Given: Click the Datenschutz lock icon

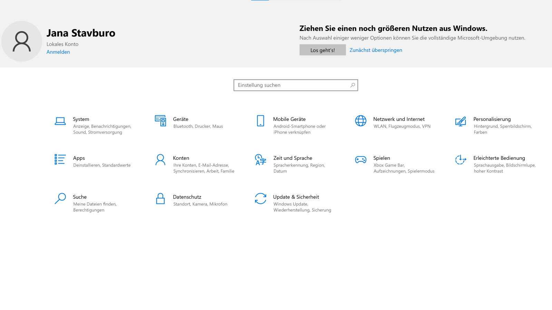Looking at the screenshot, I should (160, 199).
